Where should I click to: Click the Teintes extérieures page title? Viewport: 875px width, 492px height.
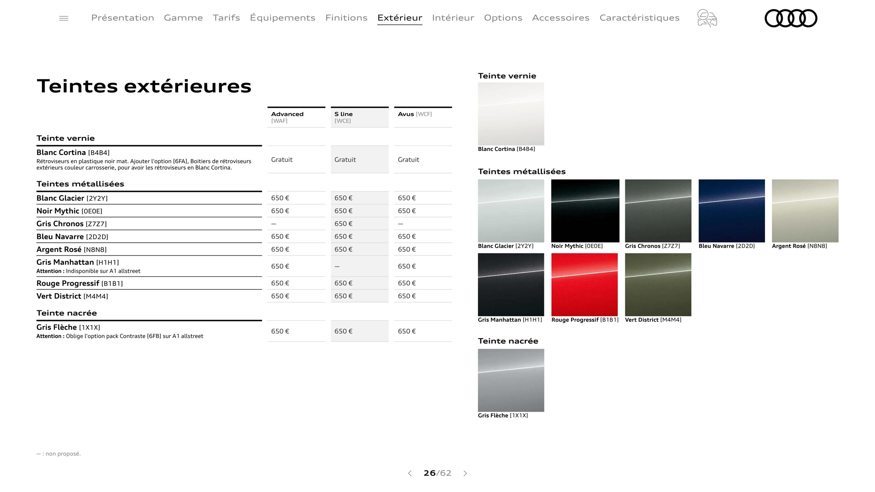pos(144,86)
